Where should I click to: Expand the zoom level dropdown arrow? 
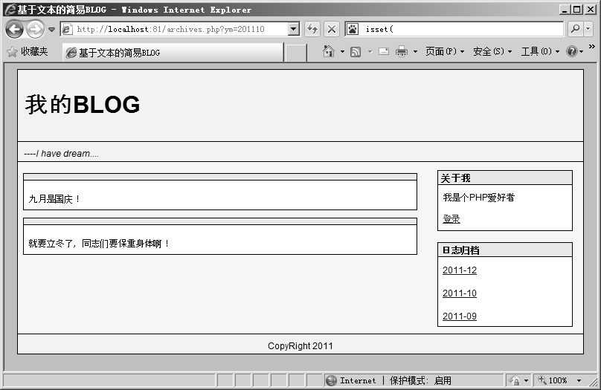pyautogui.click(x=579, y=380)
